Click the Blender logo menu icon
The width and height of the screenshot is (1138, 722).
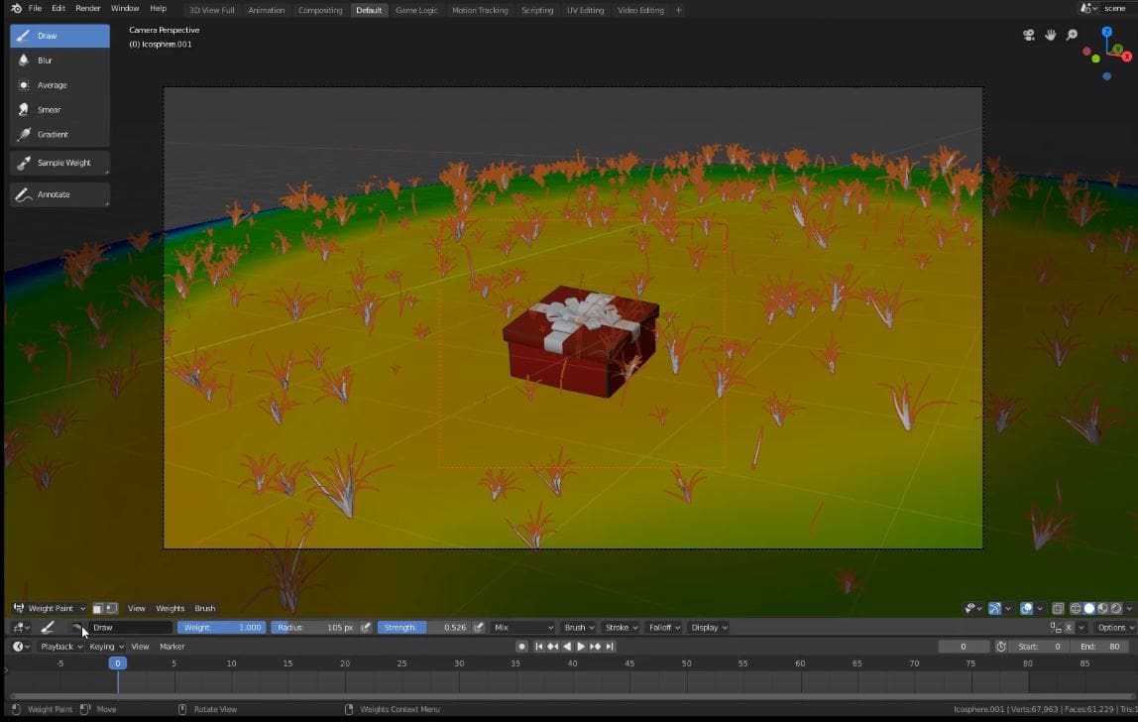(16, 9)
